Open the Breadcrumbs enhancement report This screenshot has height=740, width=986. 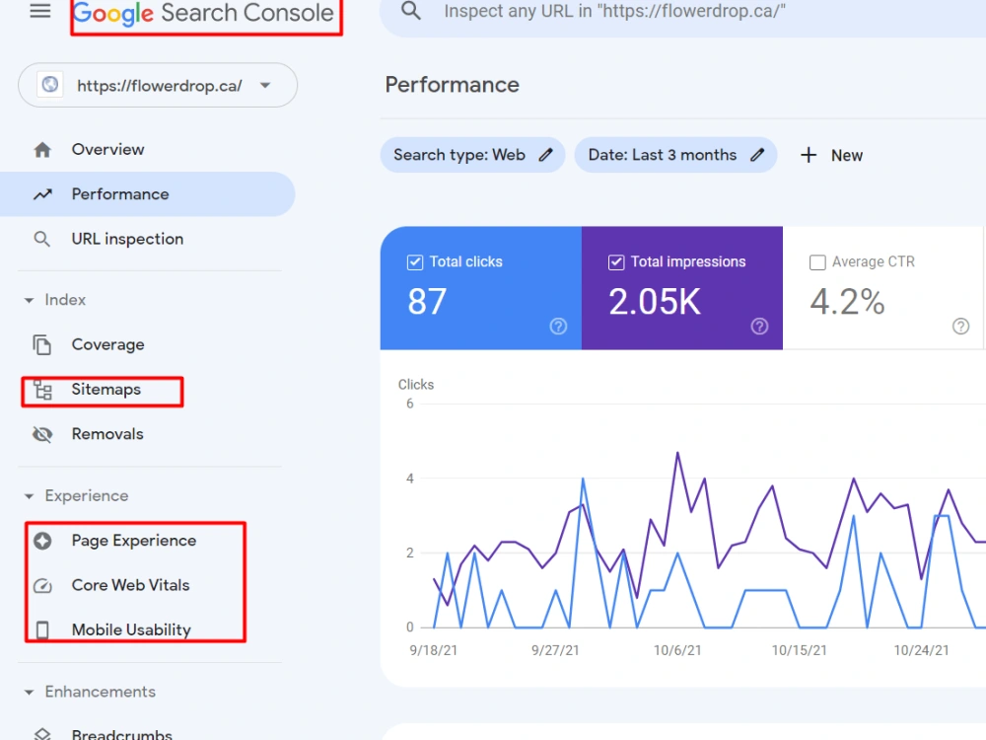tap(121, 734)
